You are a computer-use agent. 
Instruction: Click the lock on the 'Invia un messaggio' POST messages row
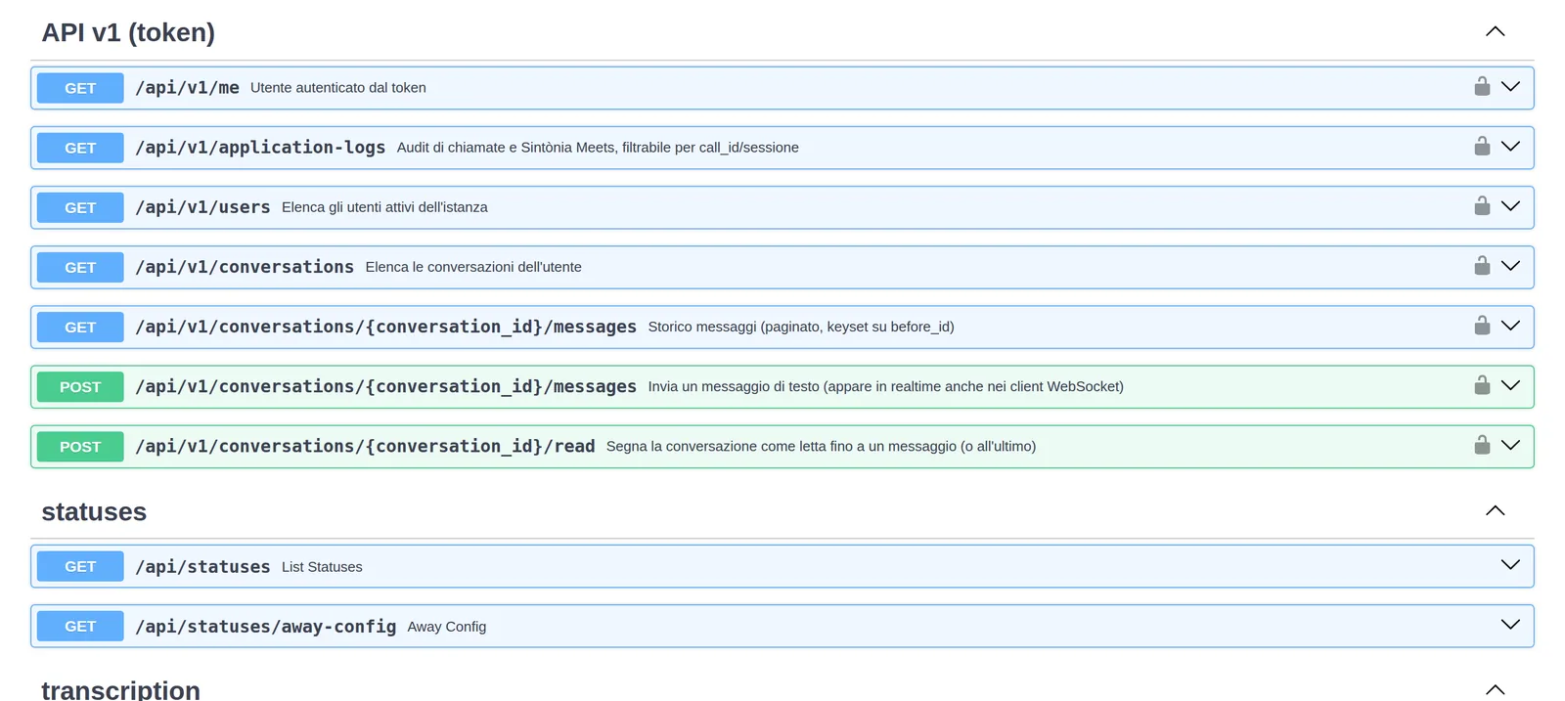pos(1482,384)
